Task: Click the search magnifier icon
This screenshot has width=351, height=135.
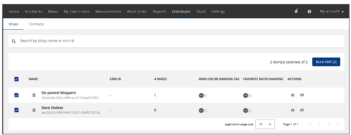Action: click(14, 41)
